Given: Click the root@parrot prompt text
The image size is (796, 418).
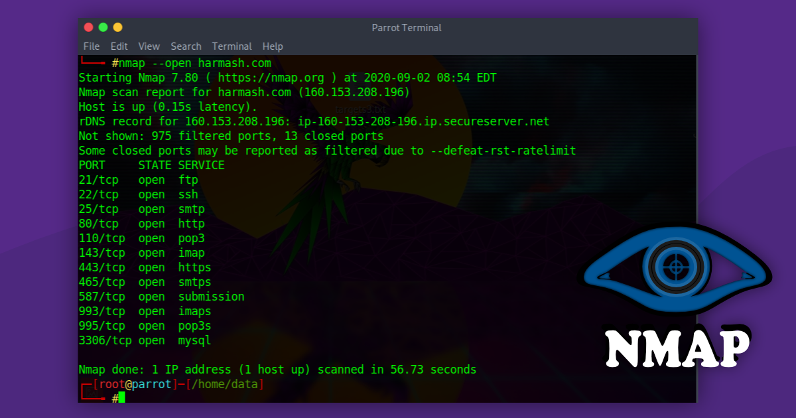Looking at the screenshot, I should 135,384.
